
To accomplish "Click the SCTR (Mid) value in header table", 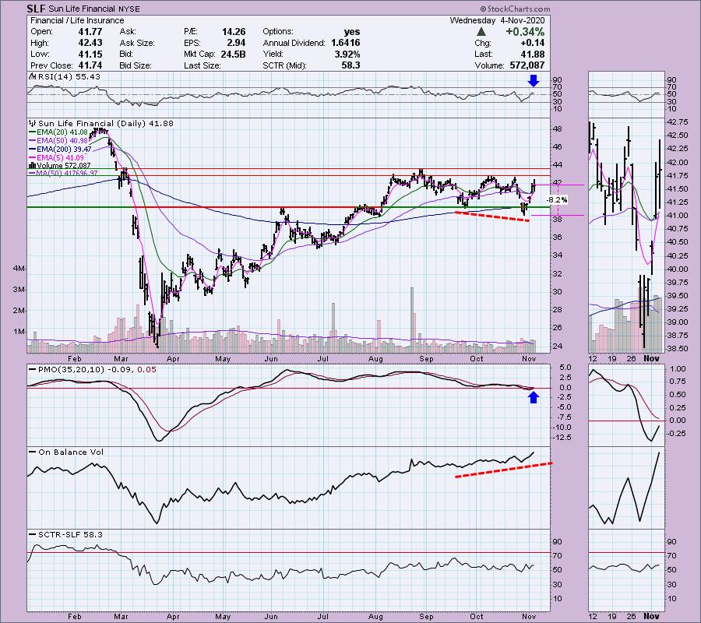I will (x=351, y=65).
